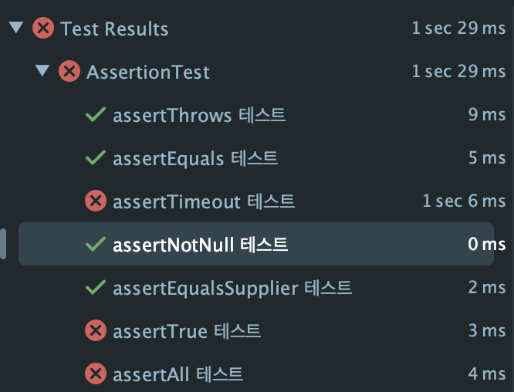Select the failed assertTrue 테스트 entry
514x392 pixels.
tap(256, 330)
